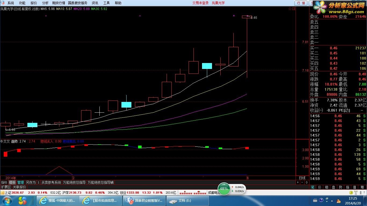Image resolution: width=367 pixels, height=206 pixels.
Task: Click the 沪深 index value 2136.73
Action: (x=75, y=193)
